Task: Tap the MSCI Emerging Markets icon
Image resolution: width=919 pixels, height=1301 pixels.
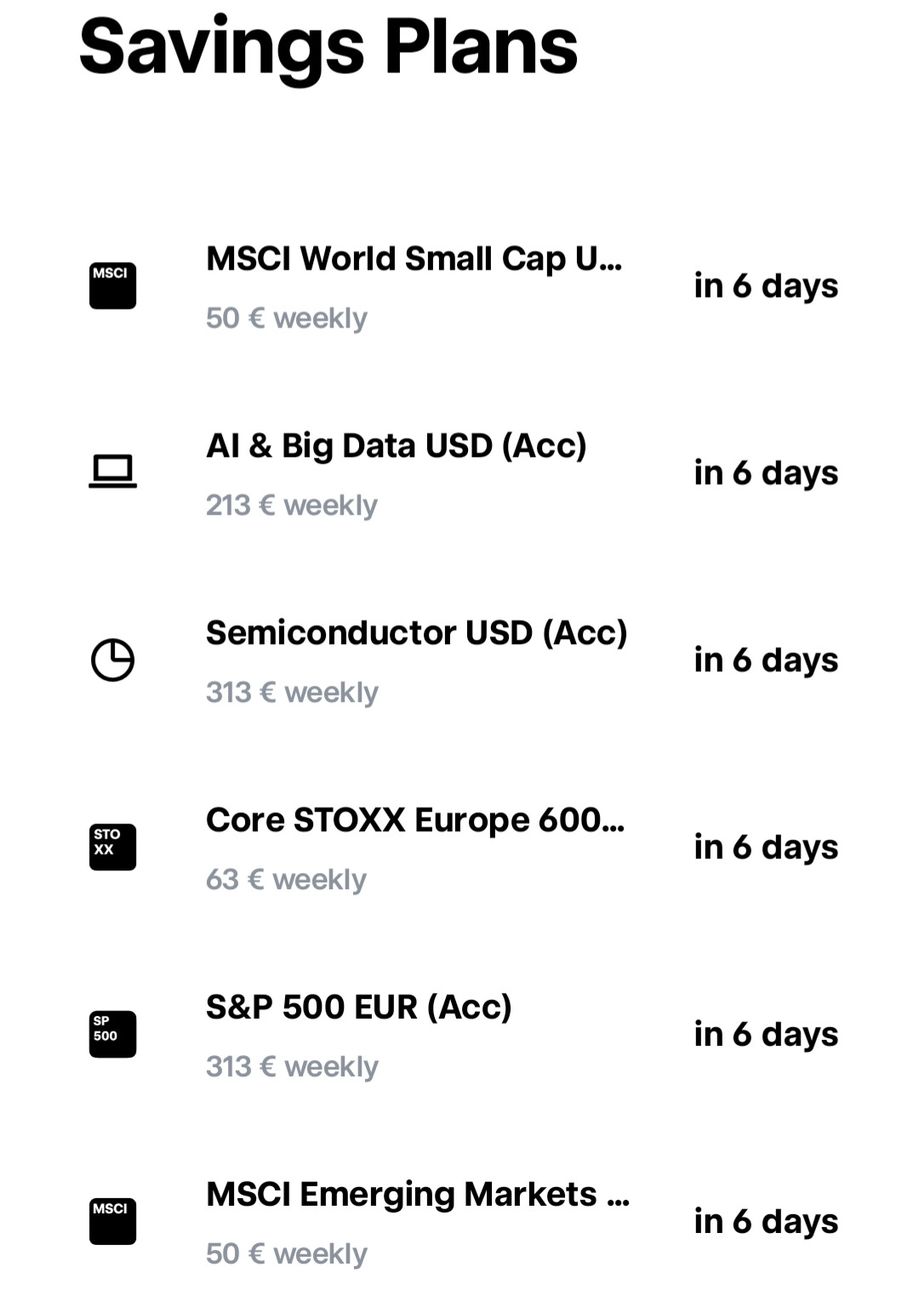Action: tap(112, 1222)
